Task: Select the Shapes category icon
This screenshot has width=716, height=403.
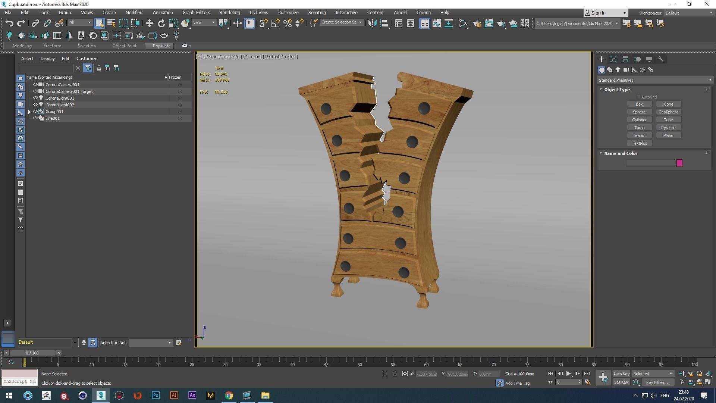Action: pos(610,70)
